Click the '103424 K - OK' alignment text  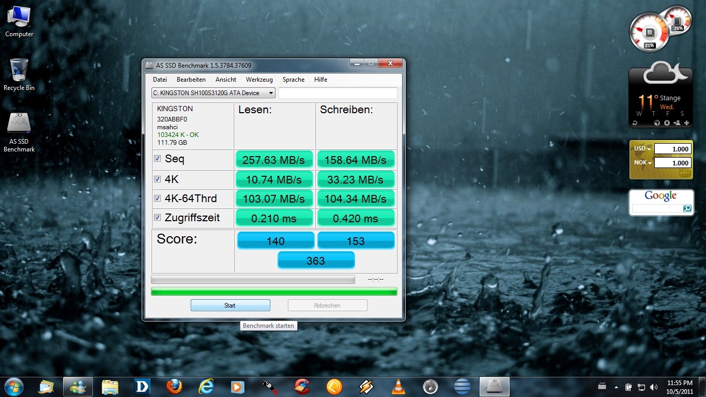coord(178,135)
